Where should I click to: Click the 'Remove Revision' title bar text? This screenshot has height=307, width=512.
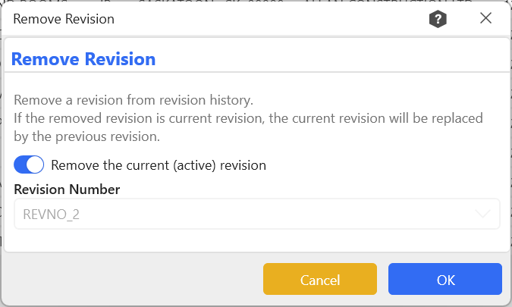pyautogui.click(x=64, y=19)
